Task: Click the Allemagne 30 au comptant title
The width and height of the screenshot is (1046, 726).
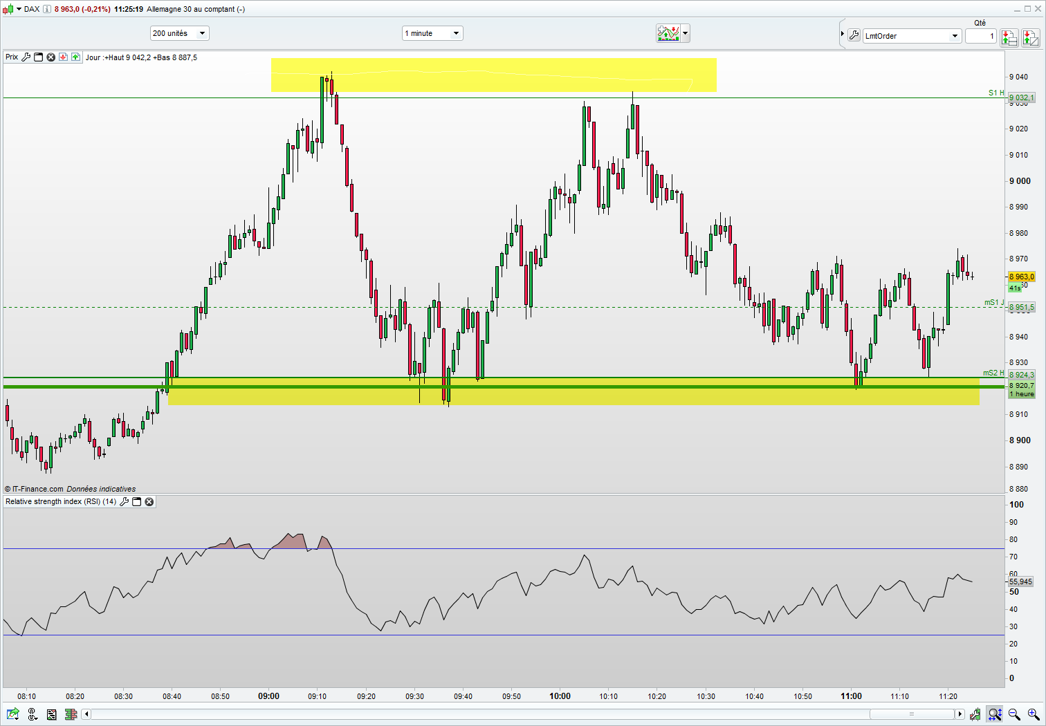Action: pyautogui.click(x=196, y=9)
